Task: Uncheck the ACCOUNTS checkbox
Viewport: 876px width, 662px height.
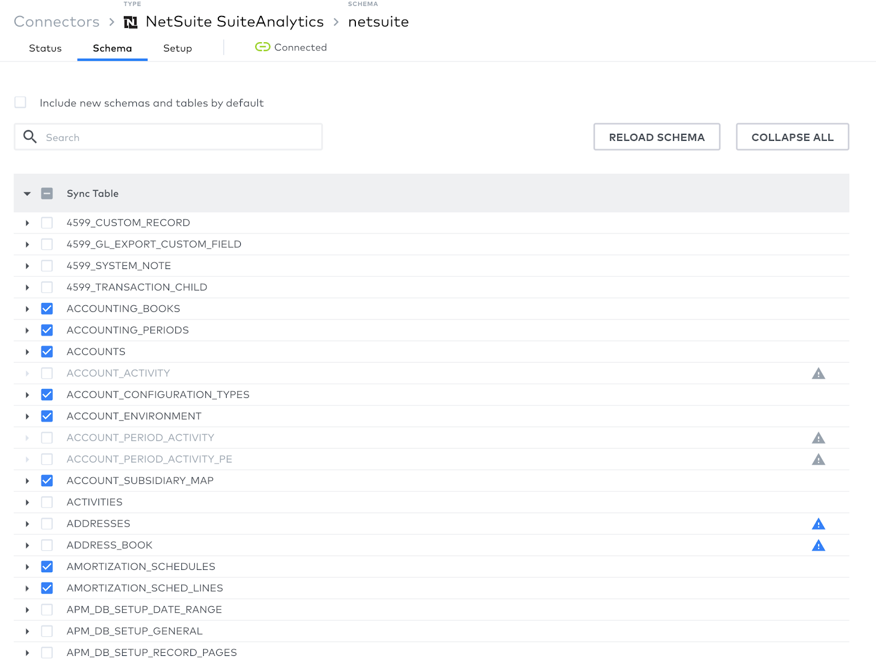Action: (47, 352)
